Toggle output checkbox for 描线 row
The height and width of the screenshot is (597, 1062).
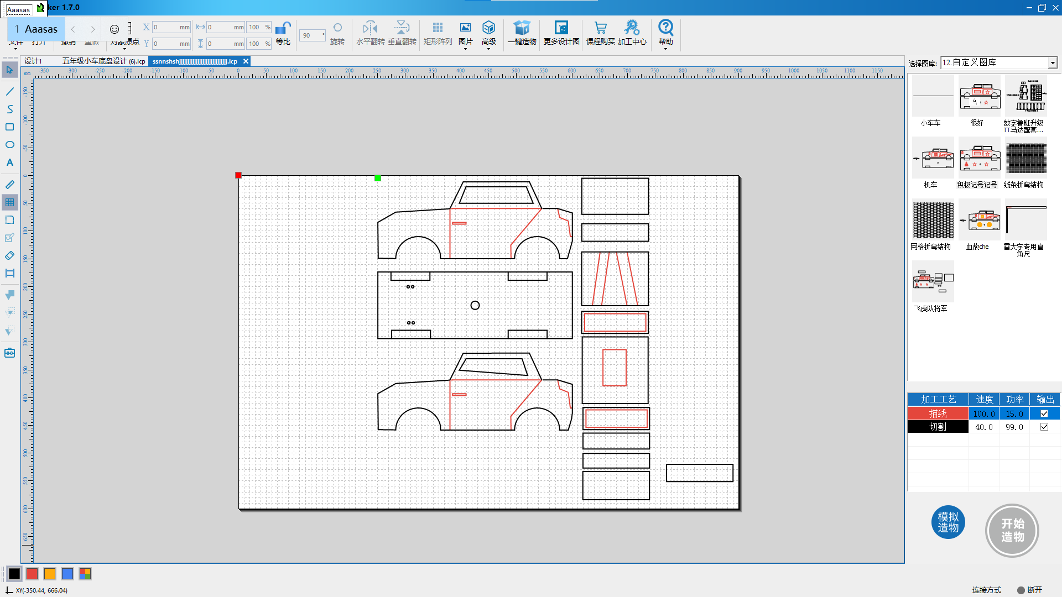click(1044, 413)
